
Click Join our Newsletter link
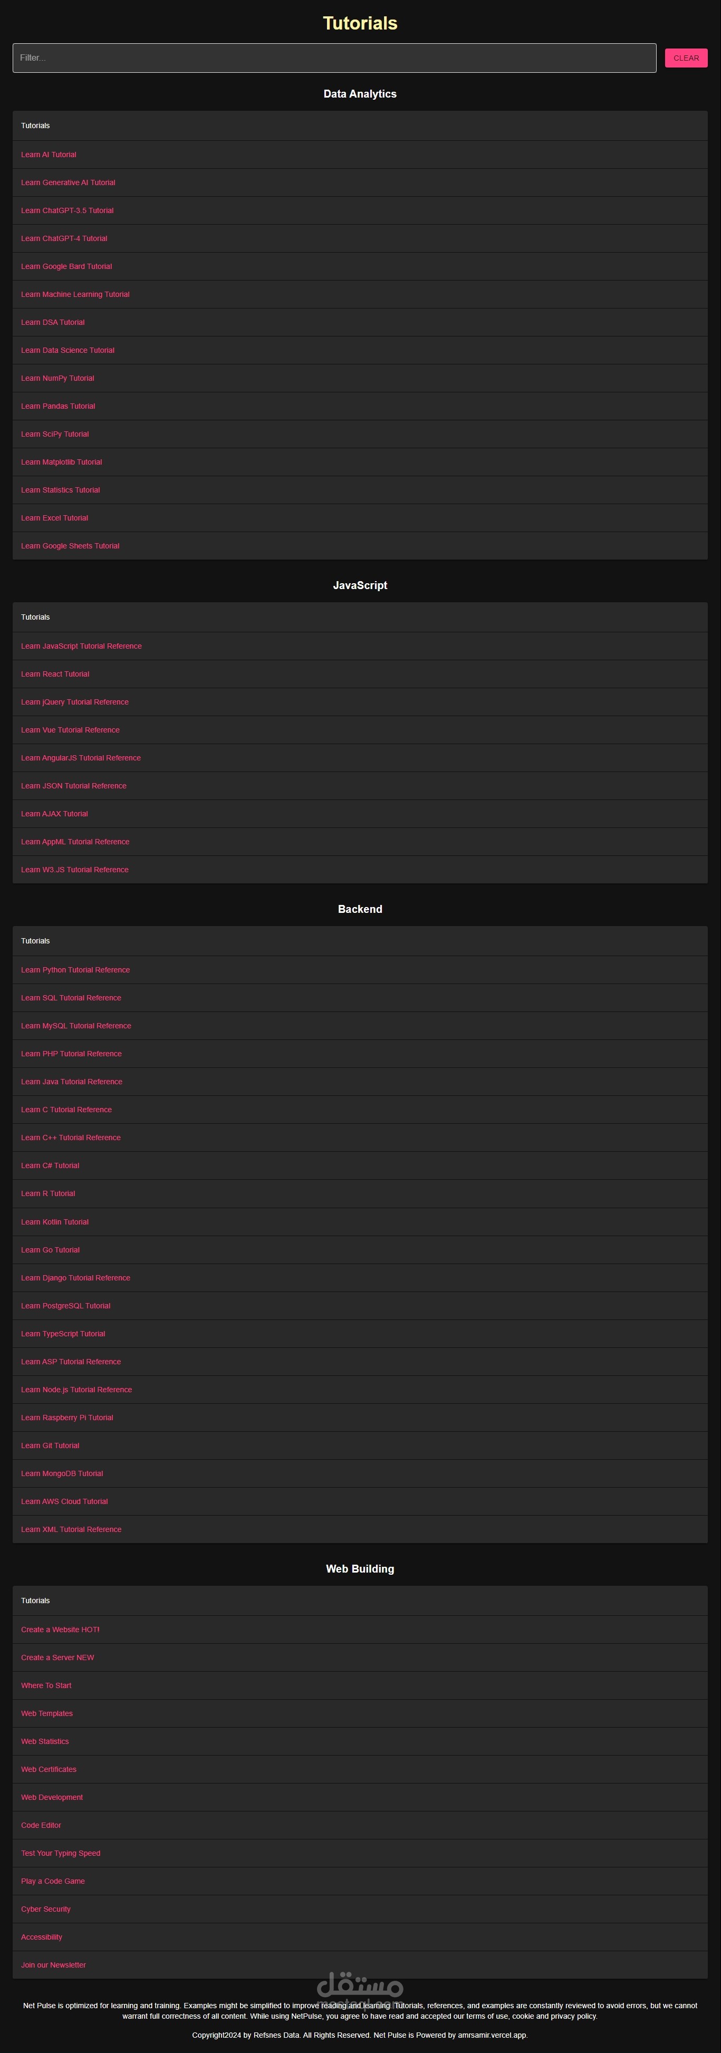pos(53,1964)
